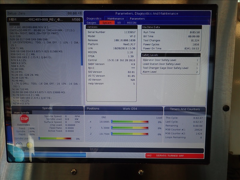Open the Parameters tab
This screenshot has width=240, height=180.
tap(137, 19)
